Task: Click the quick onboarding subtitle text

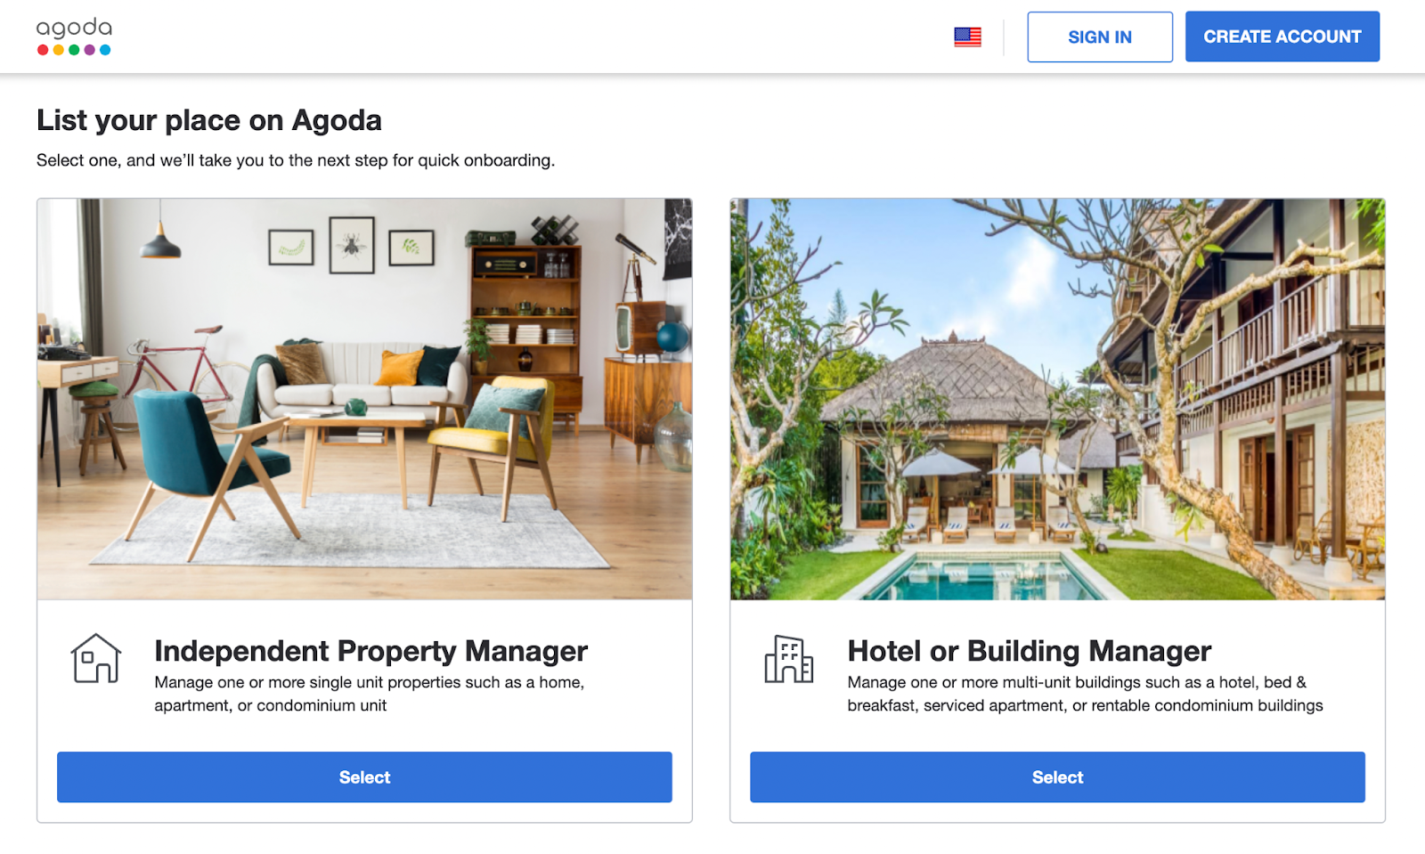Action: tap(296, 160)
